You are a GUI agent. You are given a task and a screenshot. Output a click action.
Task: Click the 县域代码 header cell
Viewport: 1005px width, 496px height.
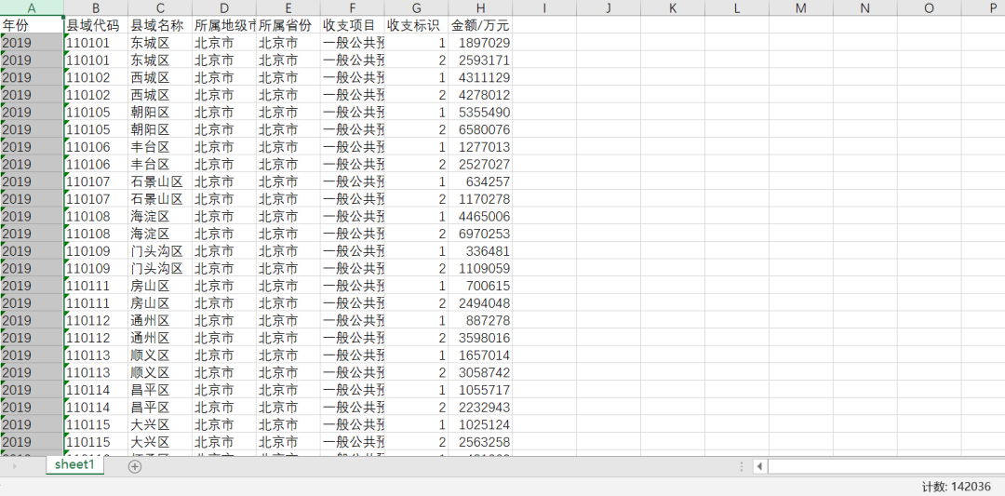tap(96, 25)
